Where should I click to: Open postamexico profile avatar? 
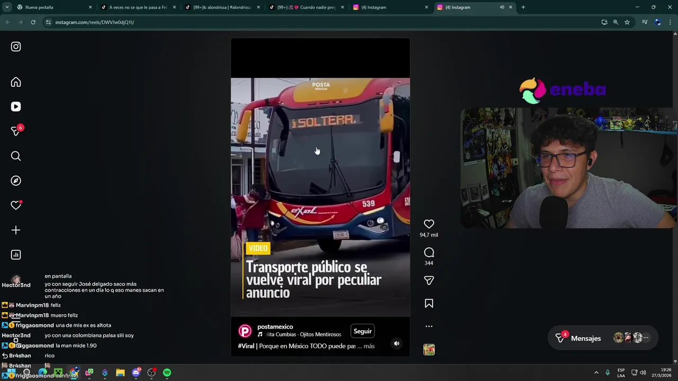coord(245,331)
